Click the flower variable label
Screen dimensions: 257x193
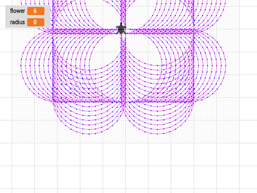click(17, 11)
